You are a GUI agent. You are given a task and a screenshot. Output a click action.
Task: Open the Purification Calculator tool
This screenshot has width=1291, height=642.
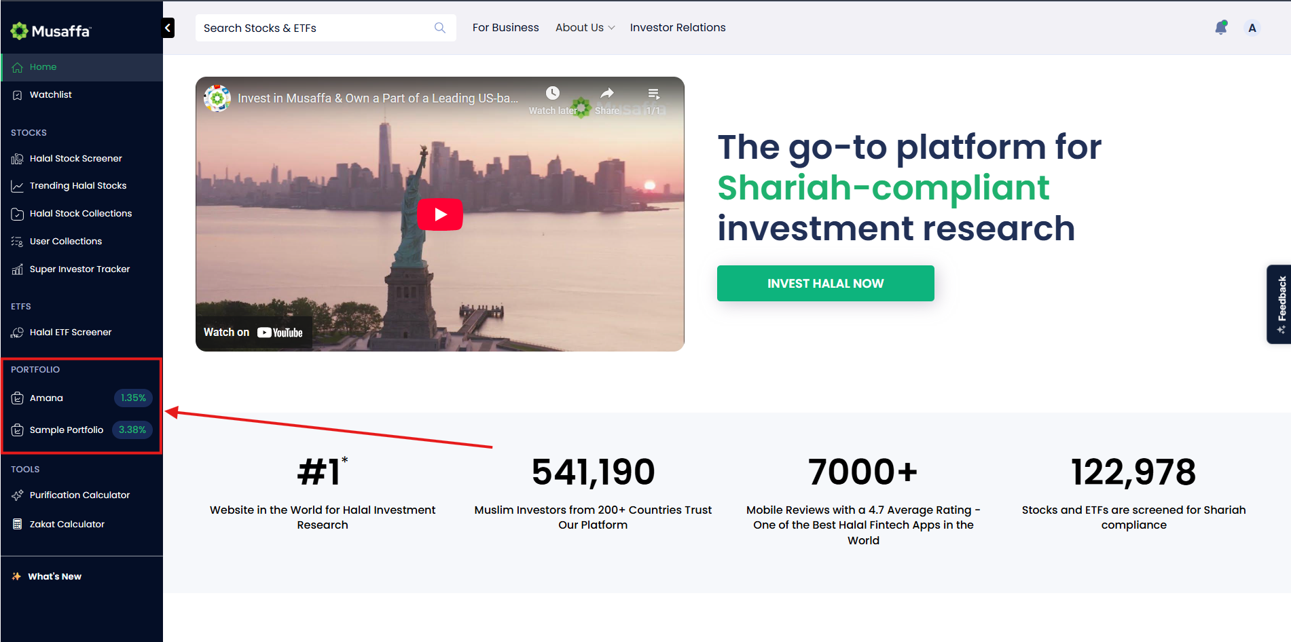point(81,495)
